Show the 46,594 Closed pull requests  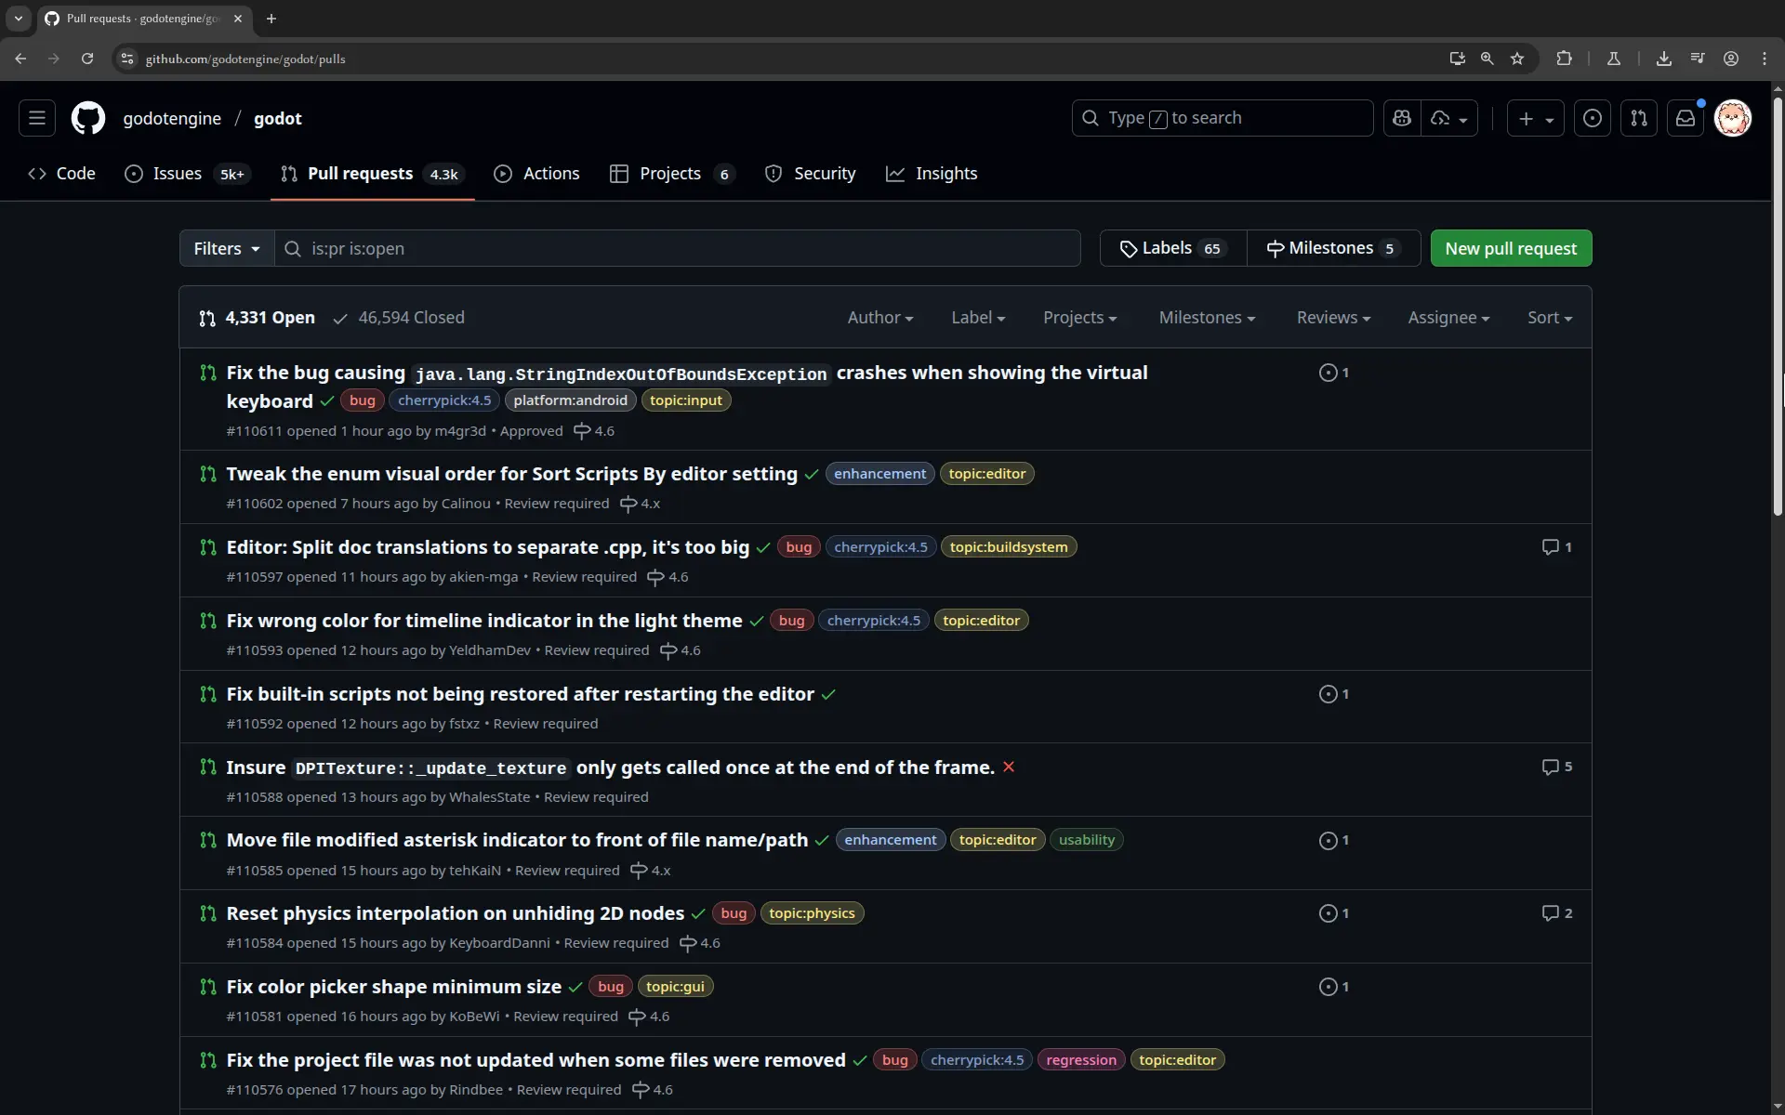(399, 318)
